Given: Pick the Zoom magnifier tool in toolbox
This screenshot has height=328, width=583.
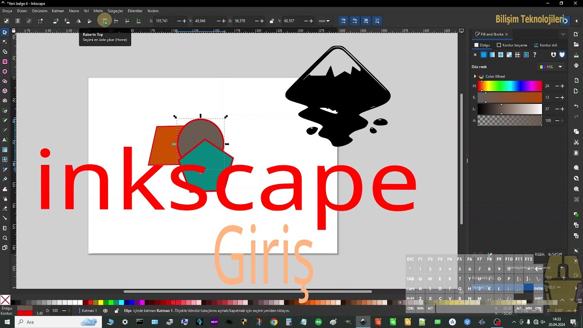Looking at the screenshot, I should click(5, 238).
